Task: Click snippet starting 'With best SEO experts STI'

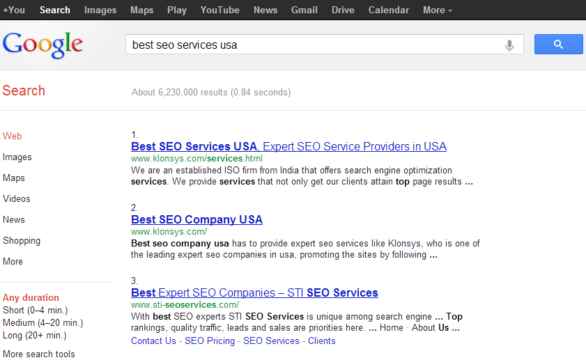Action: point(297,322)
